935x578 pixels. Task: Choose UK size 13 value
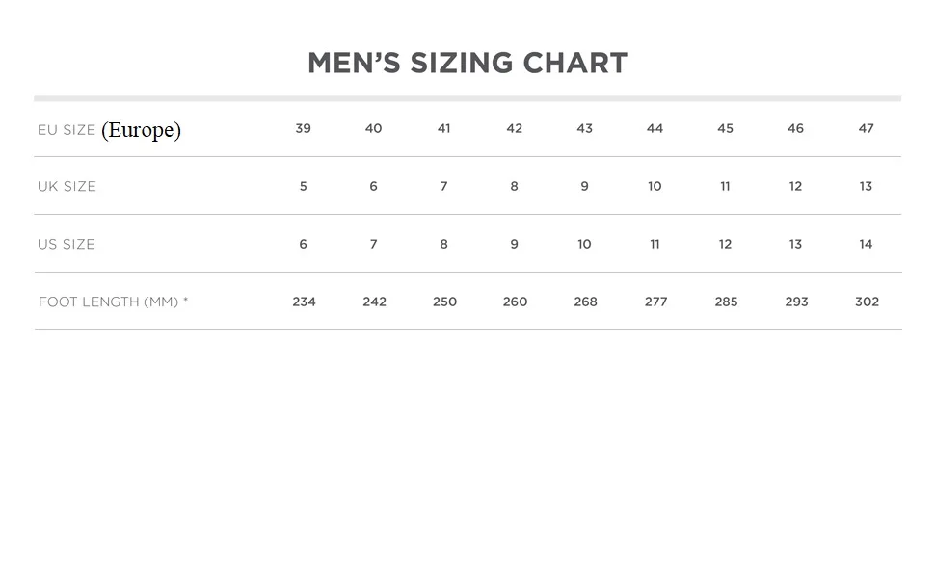[x=866, y=187]
